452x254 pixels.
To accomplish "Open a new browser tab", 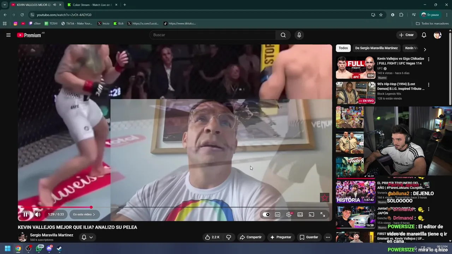I will [125, 5].
